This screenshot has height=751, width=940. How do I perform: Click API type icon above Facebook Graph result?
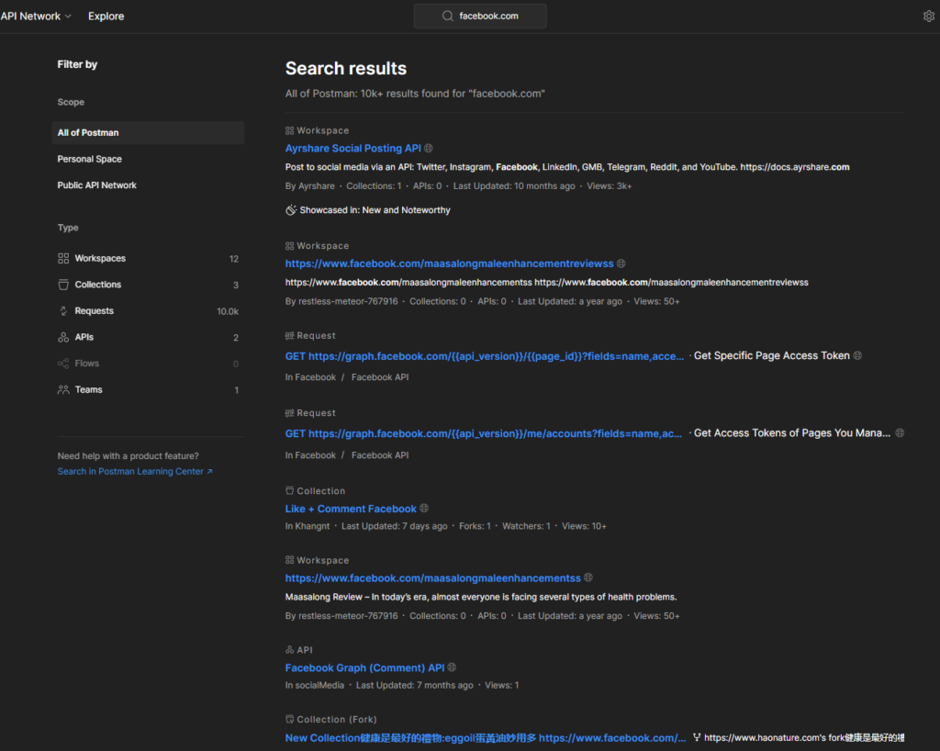click(289, 650)
